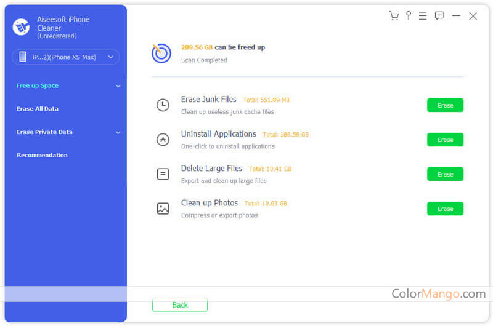Click the feedback chat bubble icon
This screenshot has width=493, height=326.
(439, 16)
